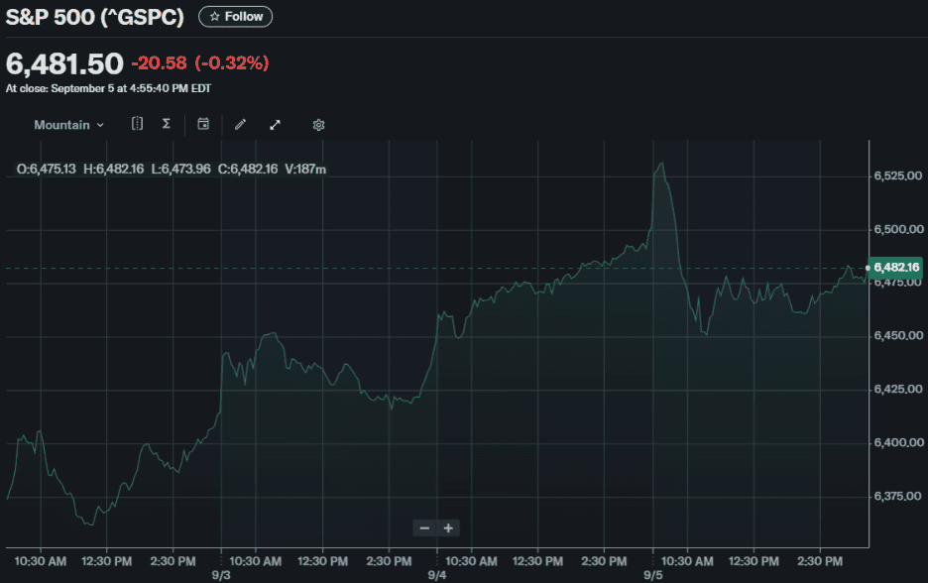
Task: Click the date range brackets icon
Action: pos(137,124)
